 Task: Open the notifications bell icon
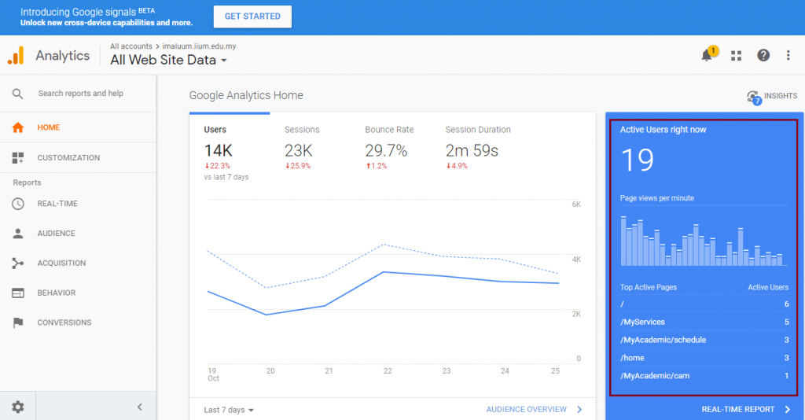coord(707,55)
